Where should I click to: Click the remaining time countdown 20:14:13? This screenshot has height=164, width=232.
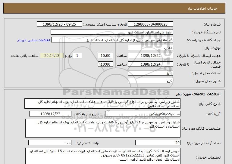tap(52, 56)
